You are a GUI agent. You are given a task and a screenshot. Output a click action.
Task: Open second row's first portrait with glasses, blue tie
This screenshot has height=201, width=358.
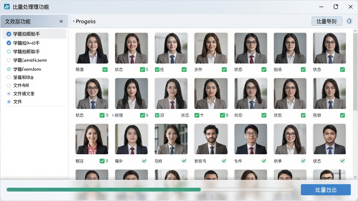click(92, 94)
